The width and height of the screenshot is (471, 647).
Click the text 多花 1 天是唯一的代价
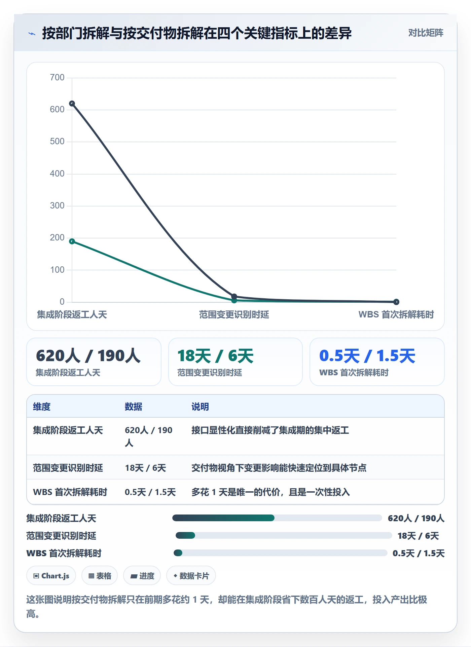pos(235,492)
